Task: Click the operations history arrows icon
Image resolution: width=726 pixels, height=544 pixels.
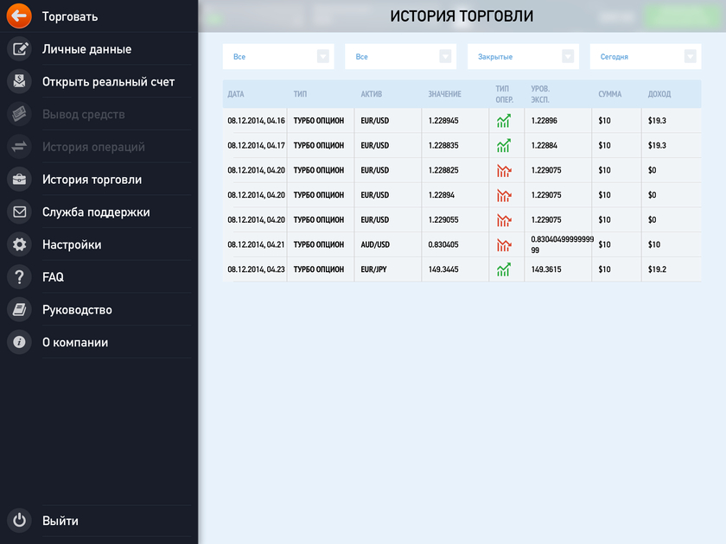Action: (19, 147)
